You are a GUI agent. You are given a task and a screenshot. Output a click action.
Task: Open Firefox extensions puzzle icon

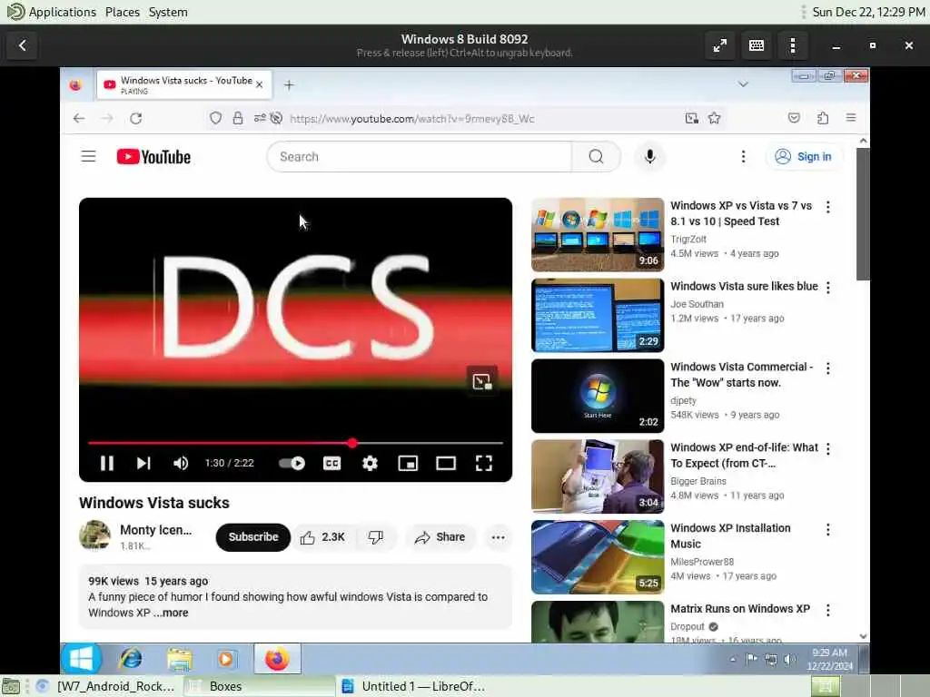pyautogui.click(x=823, y=118)
